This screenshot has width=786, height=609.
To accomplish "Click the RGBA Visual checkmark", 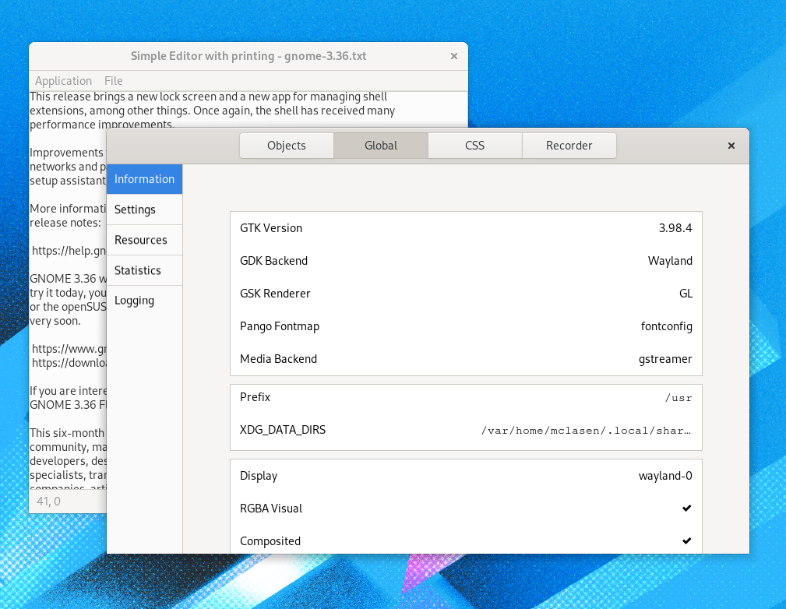I will (687, 509).
